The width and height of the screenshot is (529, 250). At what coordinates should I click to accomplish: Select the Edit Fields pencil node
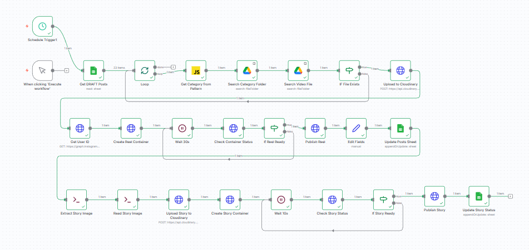pos(356,128)
